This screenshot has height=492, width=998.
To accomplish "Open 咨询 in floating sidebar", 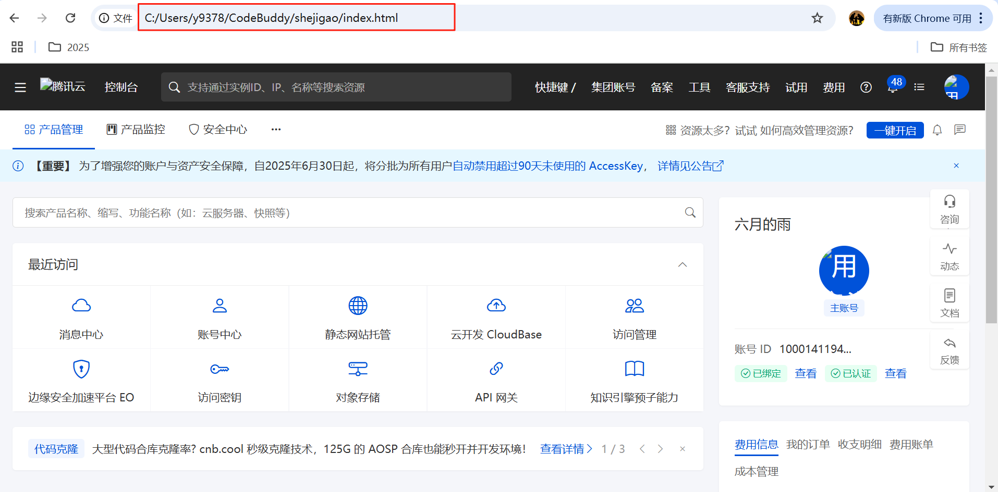I will [950, 209].
